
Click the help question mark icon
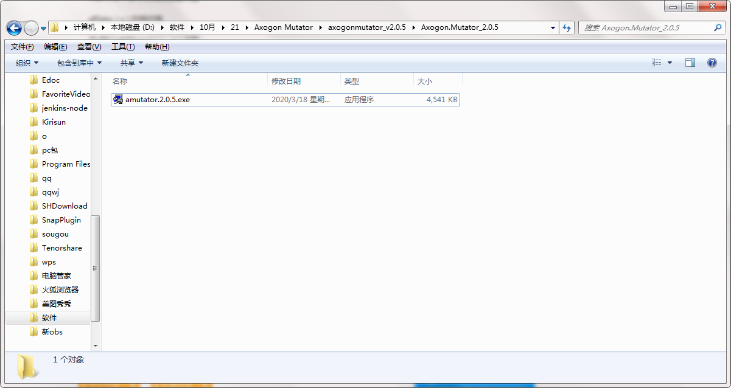712,63
